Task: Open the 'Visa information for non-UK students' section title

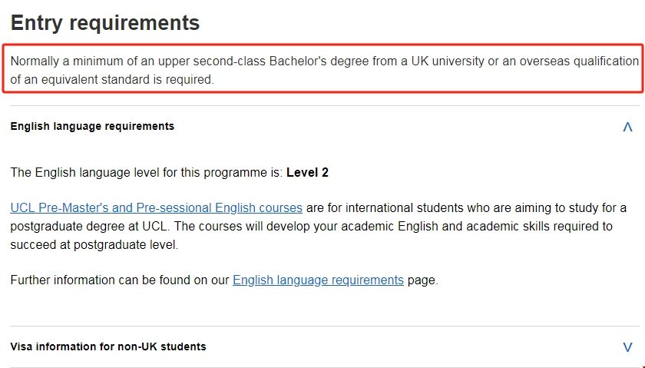Action: coord(108,346)
